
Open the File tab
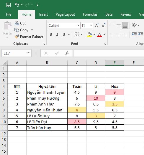(9, 14)
